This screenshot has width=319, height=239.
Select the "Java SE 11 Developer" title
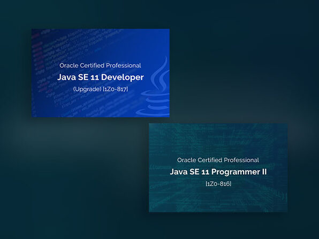(101, 77)
